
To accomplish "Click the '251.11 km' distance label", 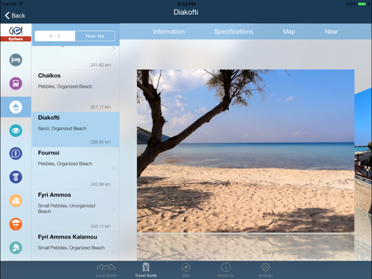I will click(x=100, y=107).
